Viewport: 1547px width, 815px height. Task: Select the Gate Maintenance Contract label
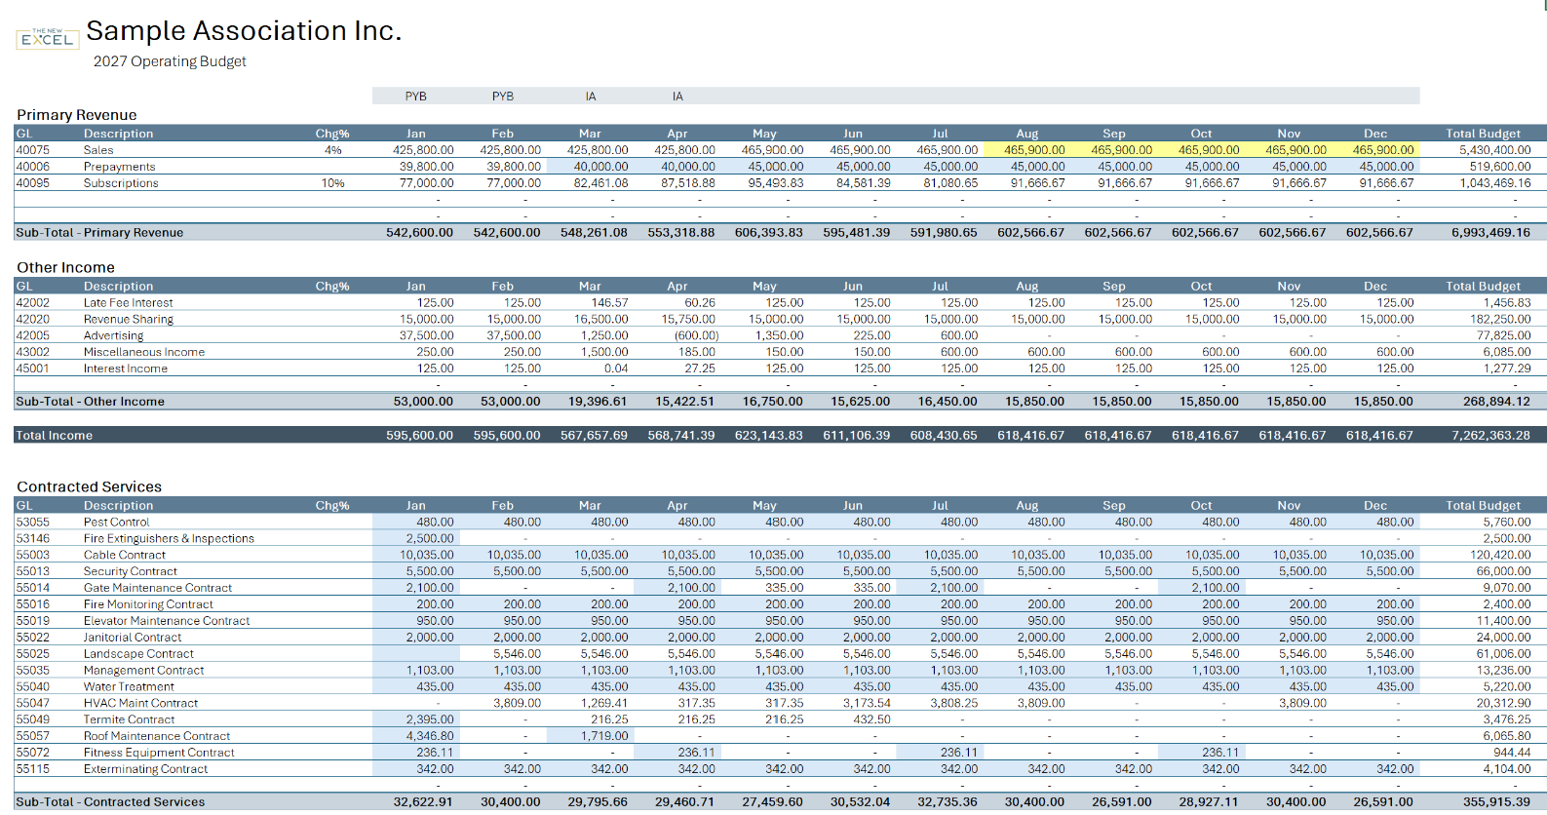click(x=157, y=589)
